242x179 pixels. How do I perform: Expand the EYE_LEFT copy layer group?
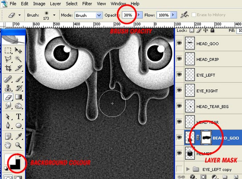pyautogui.click(x=188, y=169)
